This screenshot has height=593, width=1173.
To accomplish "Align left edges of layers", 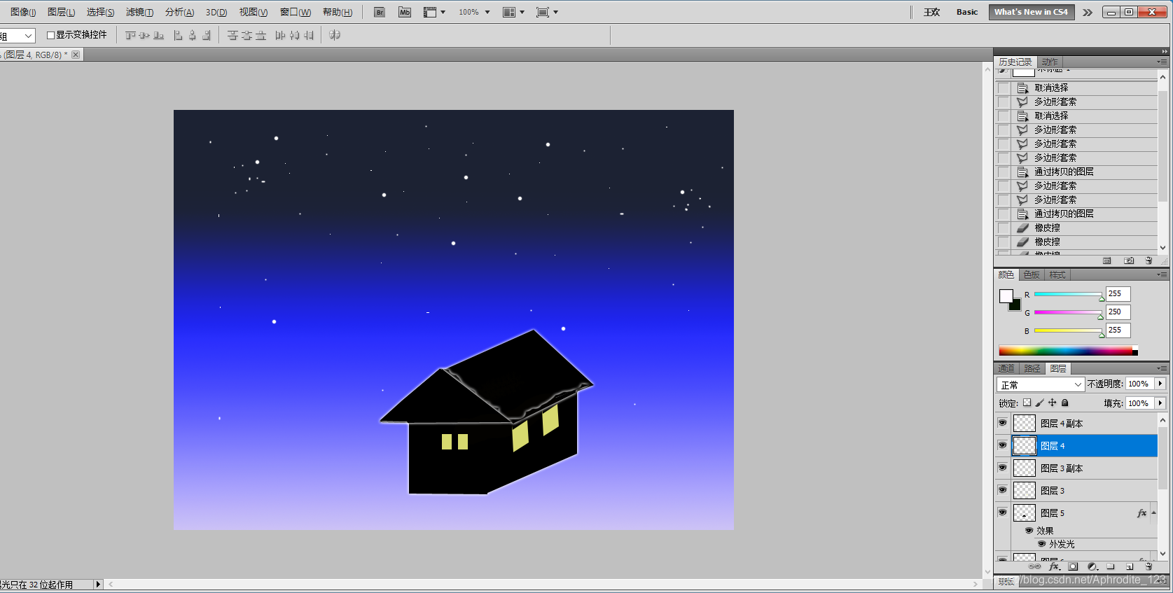I will click(x=178, y=35).
